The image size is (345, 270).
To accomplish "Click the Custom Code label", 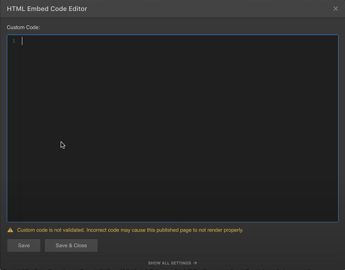I will (x=23, y=27).
